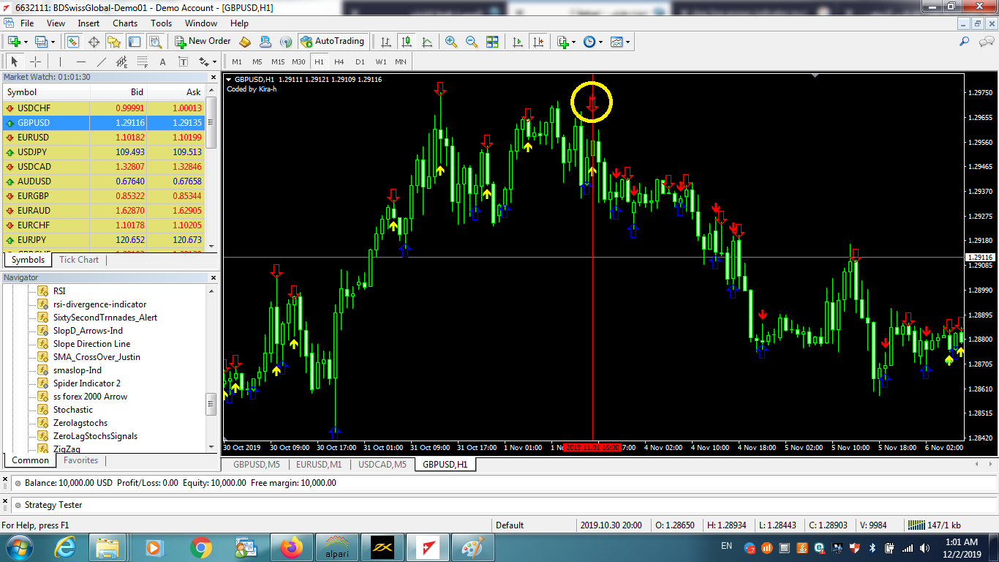Select the Text 'A' tool
Viewport: 999px width, 562px height.
(x=162, y=61)
